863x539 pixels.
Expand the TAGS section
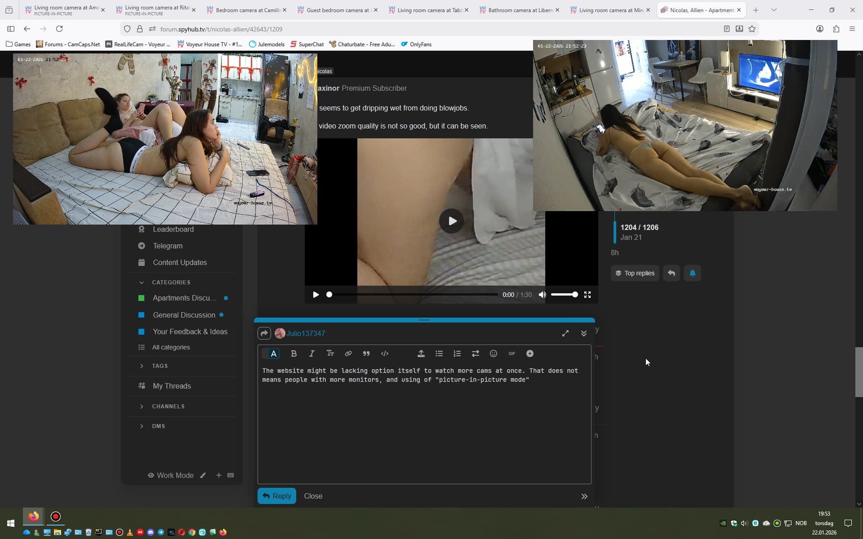tap(142, 366)
